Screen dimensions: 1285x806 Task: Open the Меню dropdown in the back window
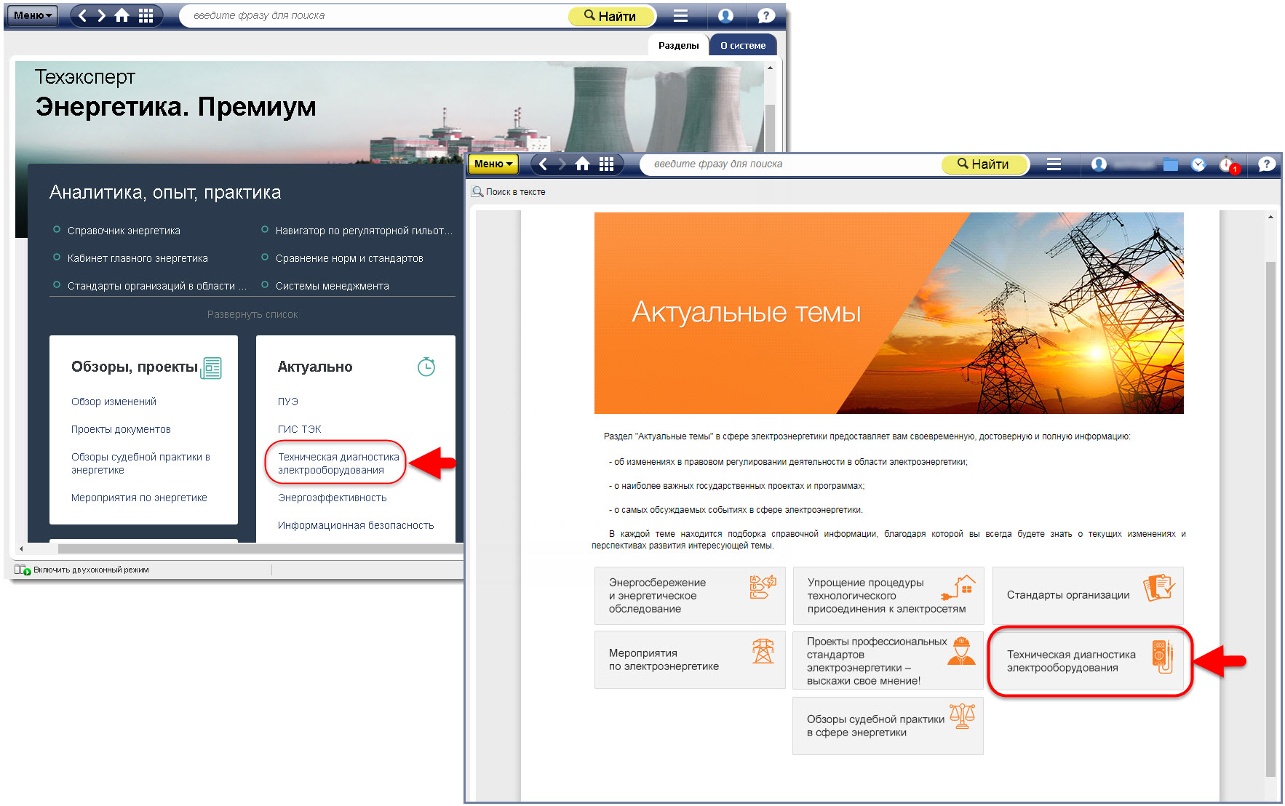click(x=33, y=15)
